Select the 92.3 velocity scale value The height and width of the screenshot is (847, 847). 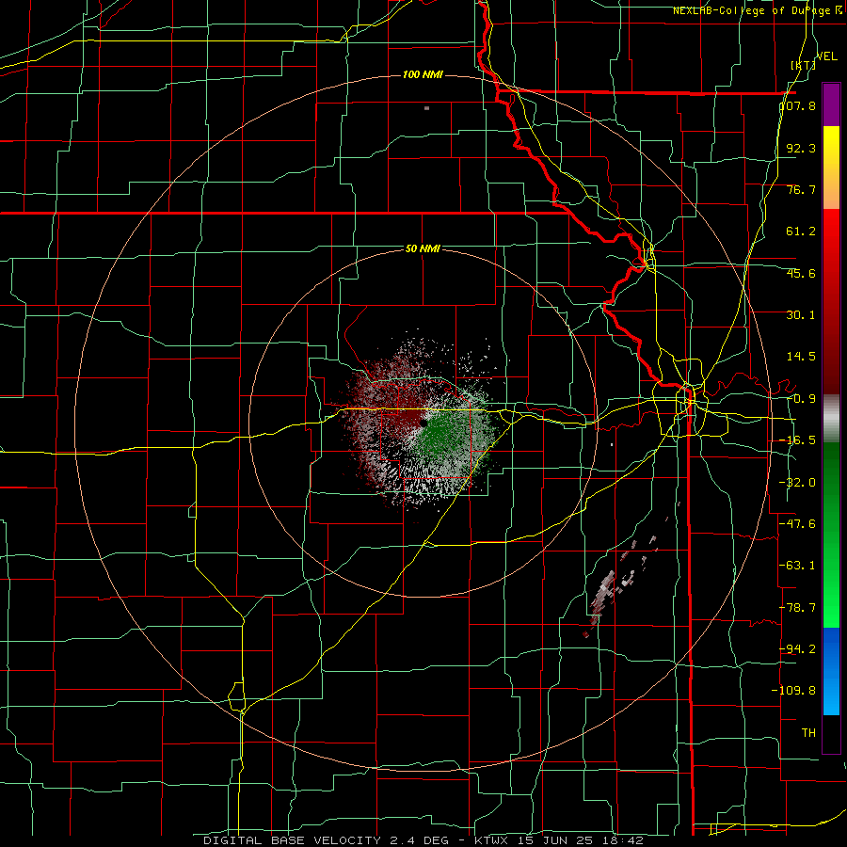click(x=801, y=148)
